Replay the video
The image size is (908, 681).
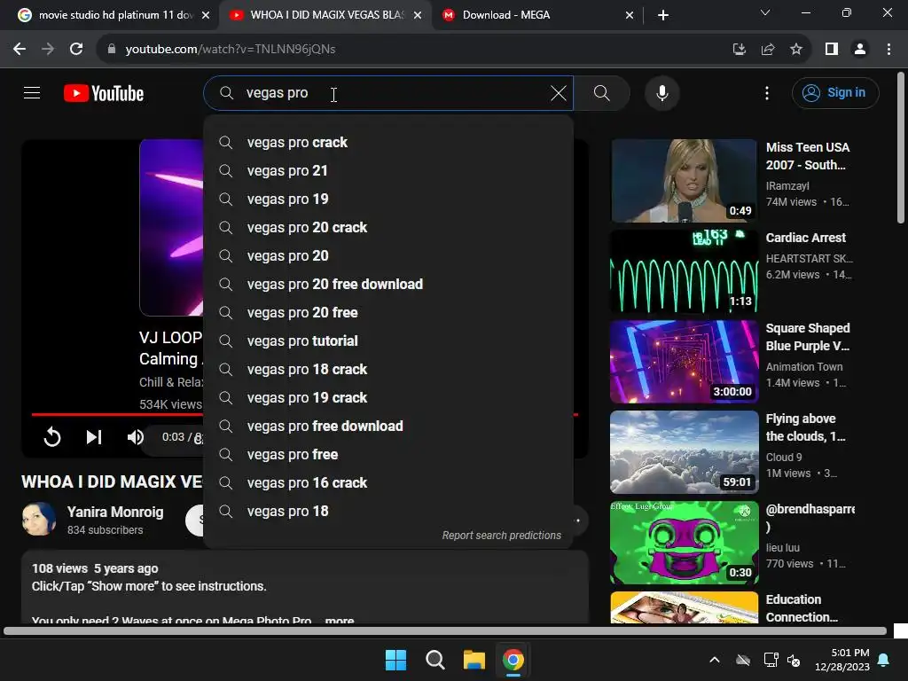(52, 436)
